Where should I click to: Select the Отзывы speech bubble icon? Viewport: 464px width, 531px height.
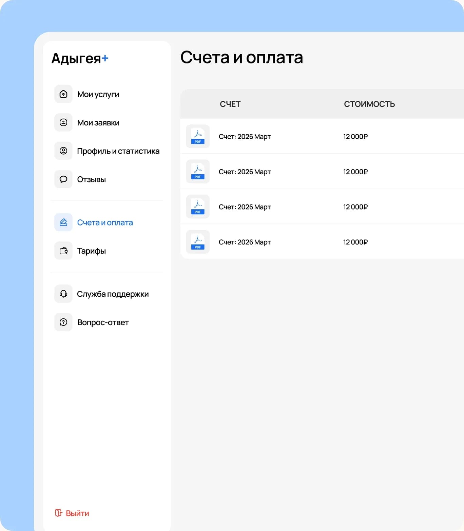pos(63,179)
